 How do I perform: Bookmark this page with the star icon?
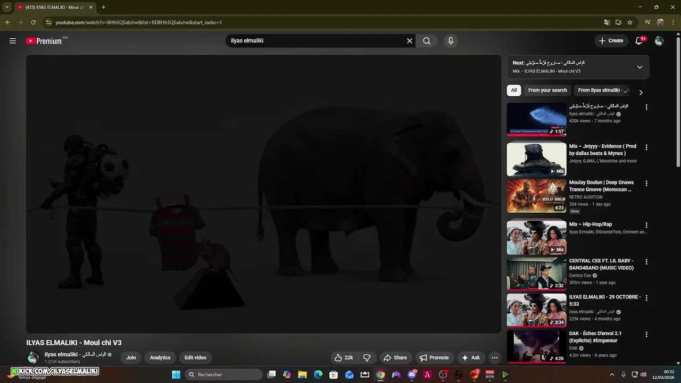pyautogui.click(x=630, y=22)
